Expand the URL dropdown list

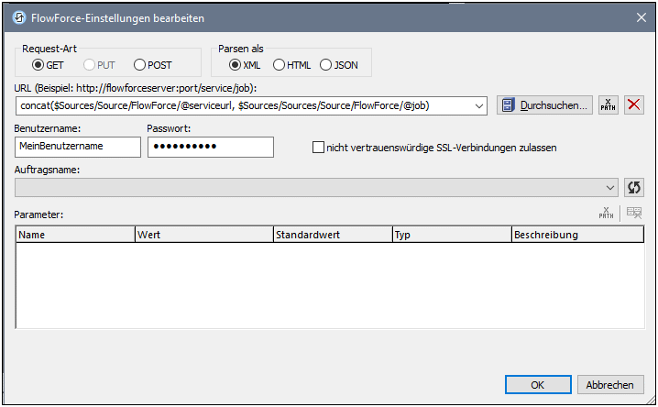[x=479, y=105]
